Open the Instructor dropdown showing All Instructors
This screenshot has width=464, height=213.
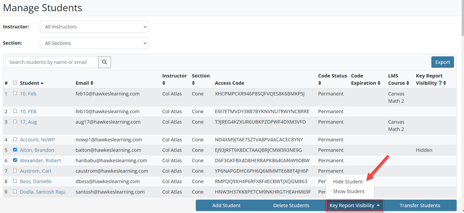click(x=94, y=27)
